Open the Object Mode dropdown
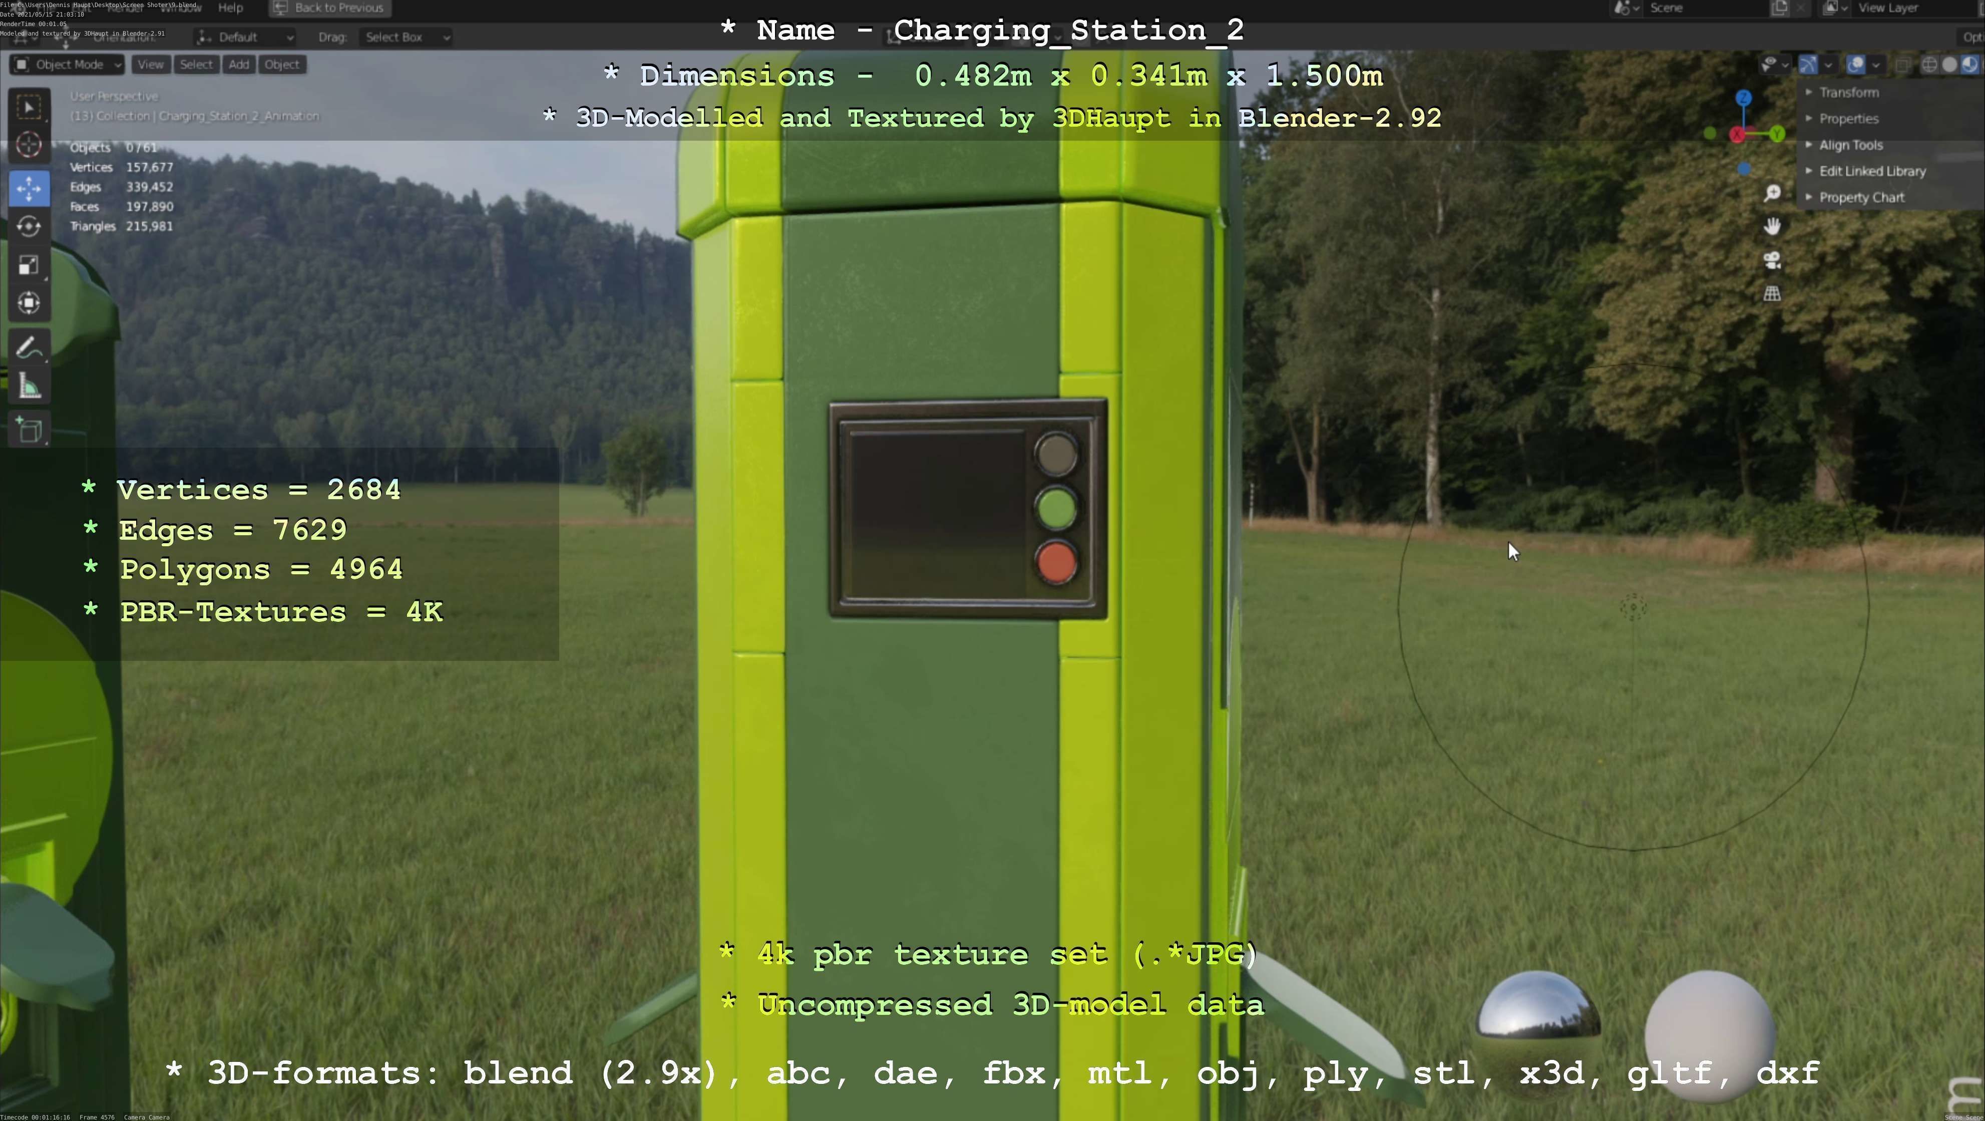The image size is (1985, 1121). pos(67,65)
